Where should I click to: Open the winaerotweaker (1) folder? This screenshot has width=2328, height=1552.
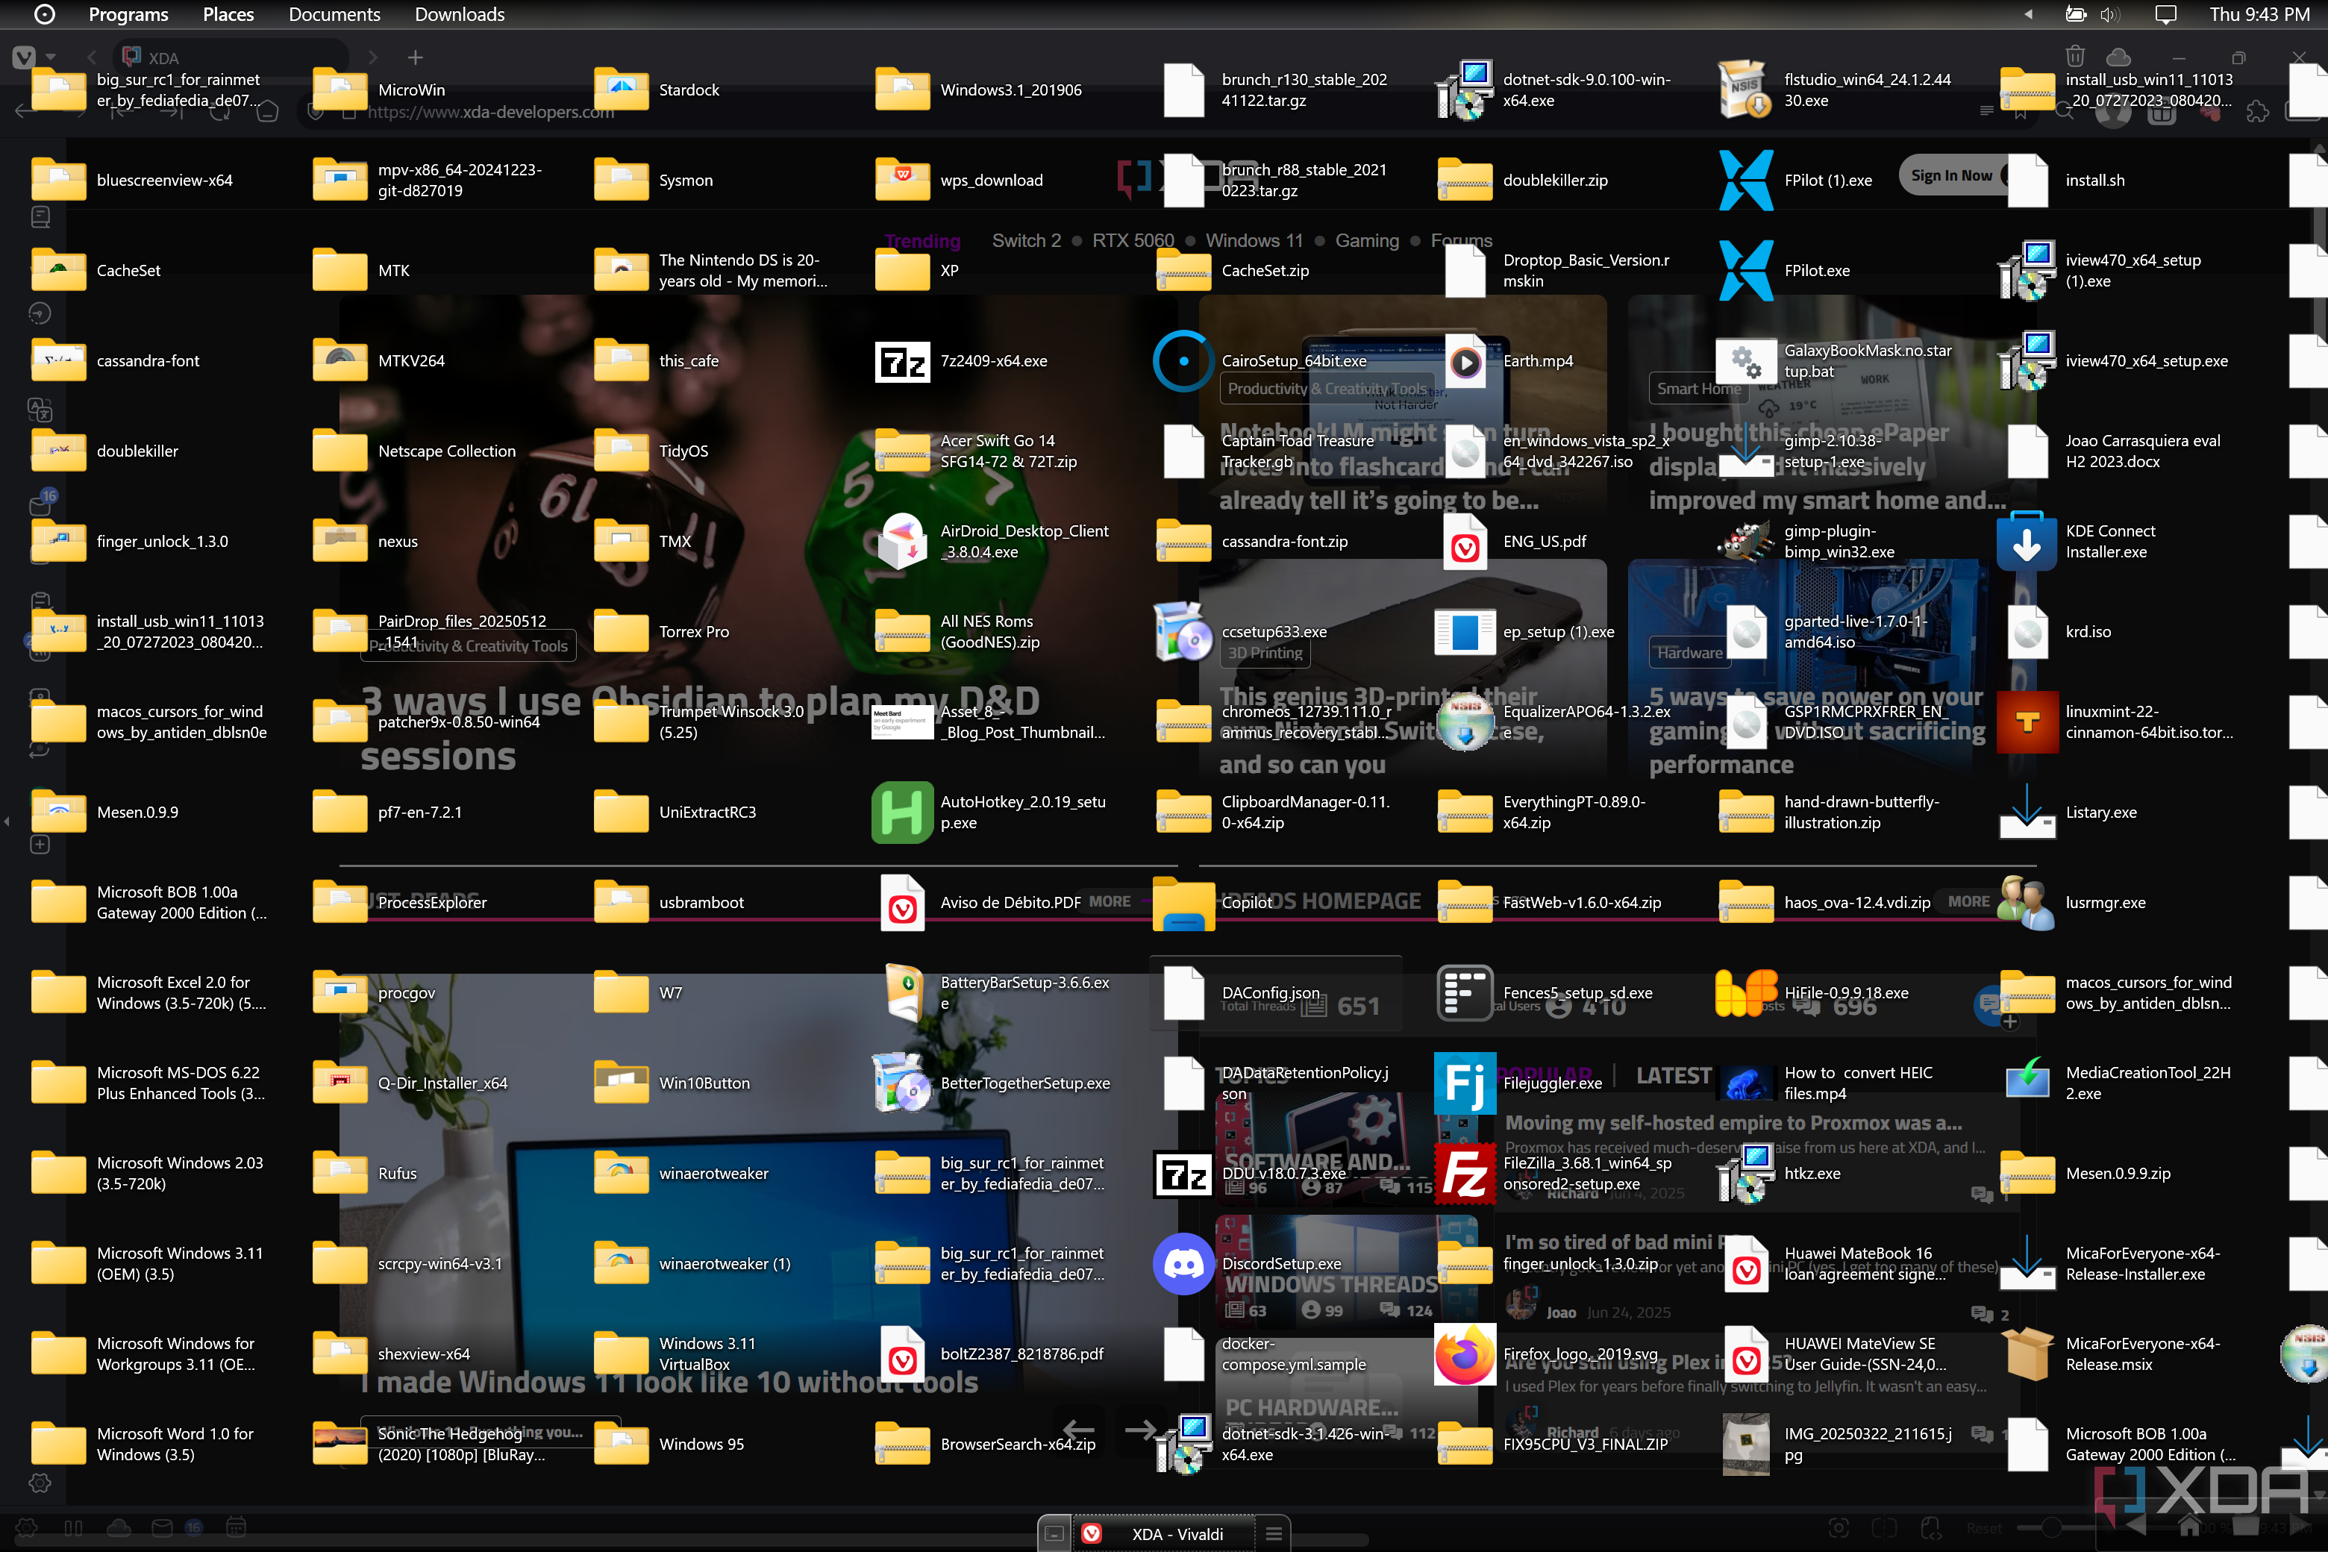click(x=621, y=1264)
